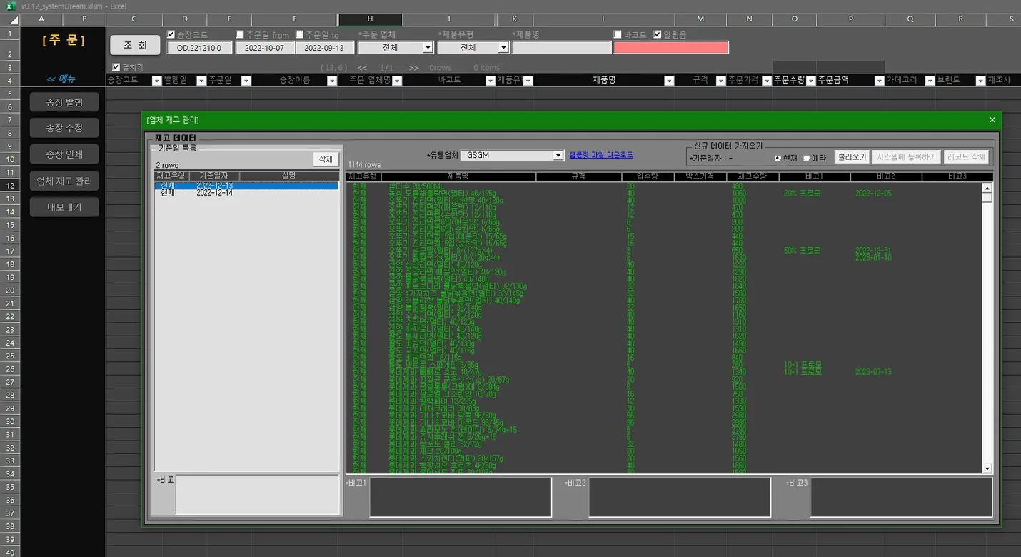
Task: Click the 기준일자 column header
Action: coord(214,176)
